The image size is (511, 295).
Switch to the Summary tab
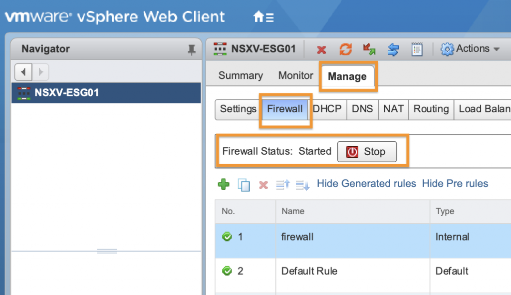coord(241,75)
